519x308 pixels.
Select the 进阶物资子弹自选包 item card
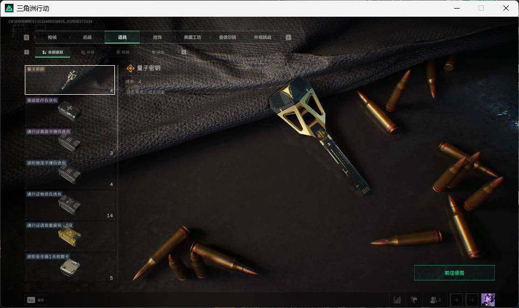point(70,174)
